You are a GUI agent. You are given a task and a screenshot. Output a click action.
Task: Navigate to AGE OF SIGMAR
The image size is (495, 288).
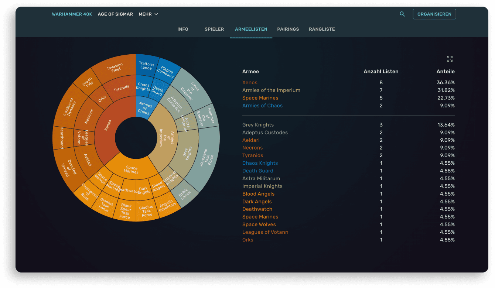(115, 14)
